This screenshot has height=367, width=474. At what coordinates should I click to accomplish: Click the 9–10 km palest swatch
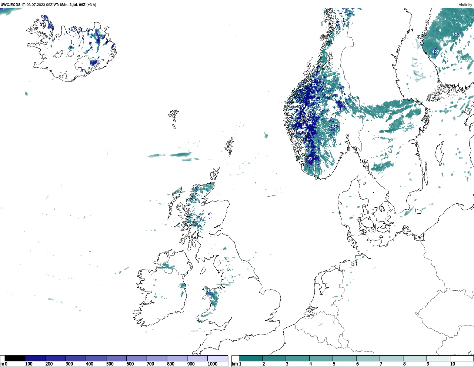(x=438, y=358)
